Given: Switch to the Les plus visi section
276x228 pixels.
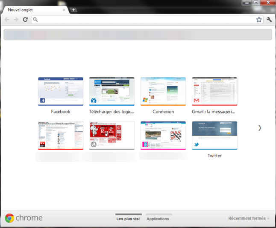Looking at the screenshot, I should tap(128, 218).
